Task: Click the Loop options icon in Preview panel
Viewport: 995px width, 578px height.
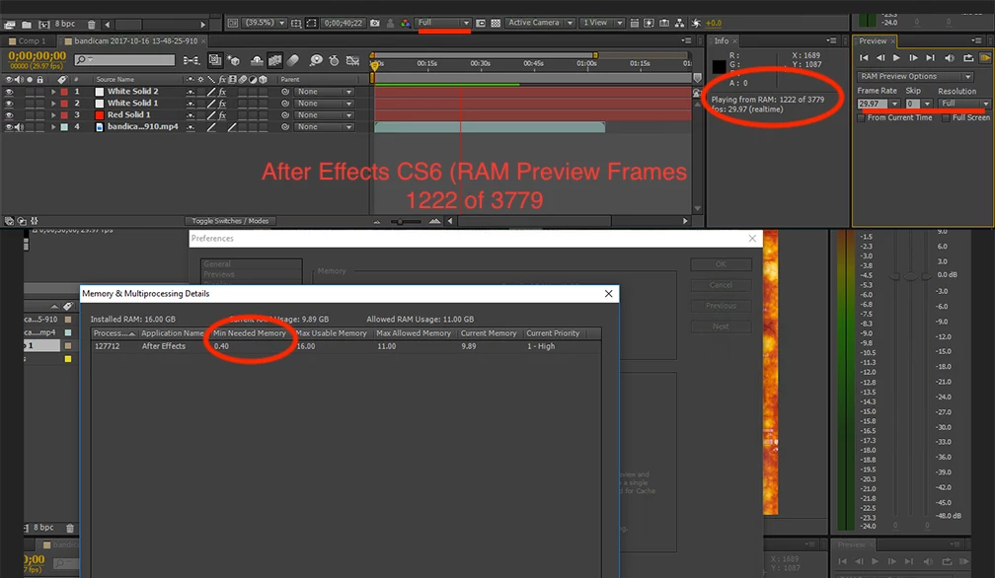Action: point(968,57)
